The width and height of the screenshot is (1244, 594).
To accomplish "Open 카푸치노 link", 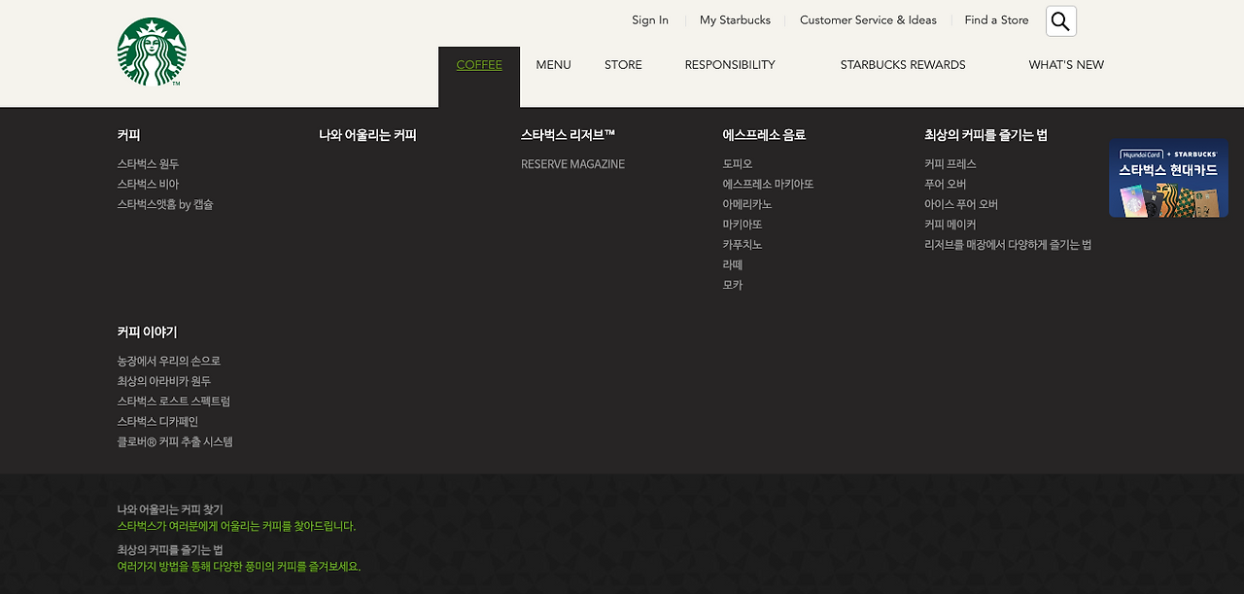I will 743,245.
